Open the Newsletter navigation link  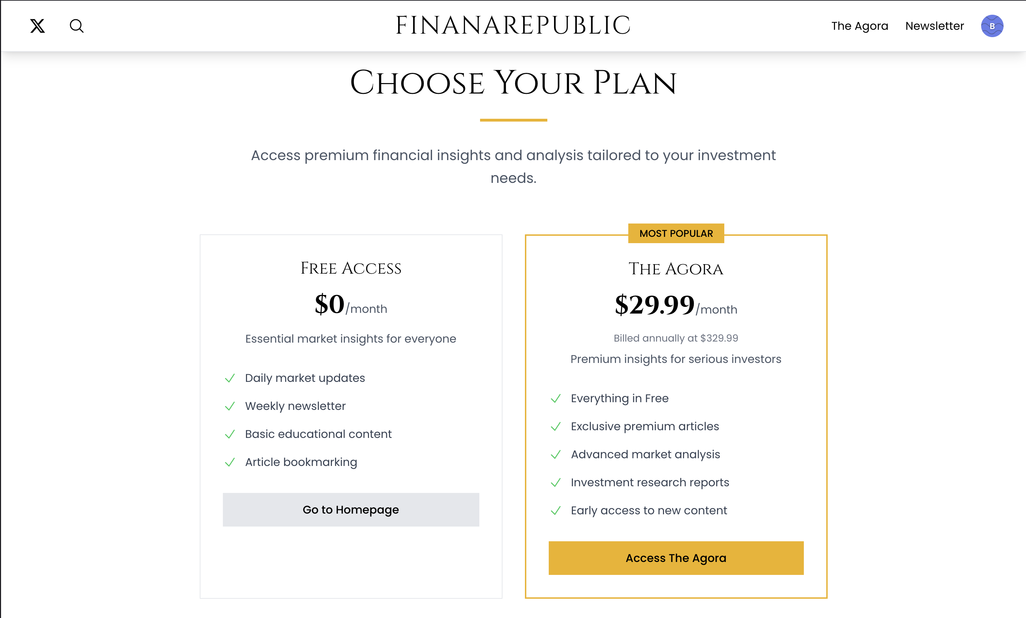point(935,26)
